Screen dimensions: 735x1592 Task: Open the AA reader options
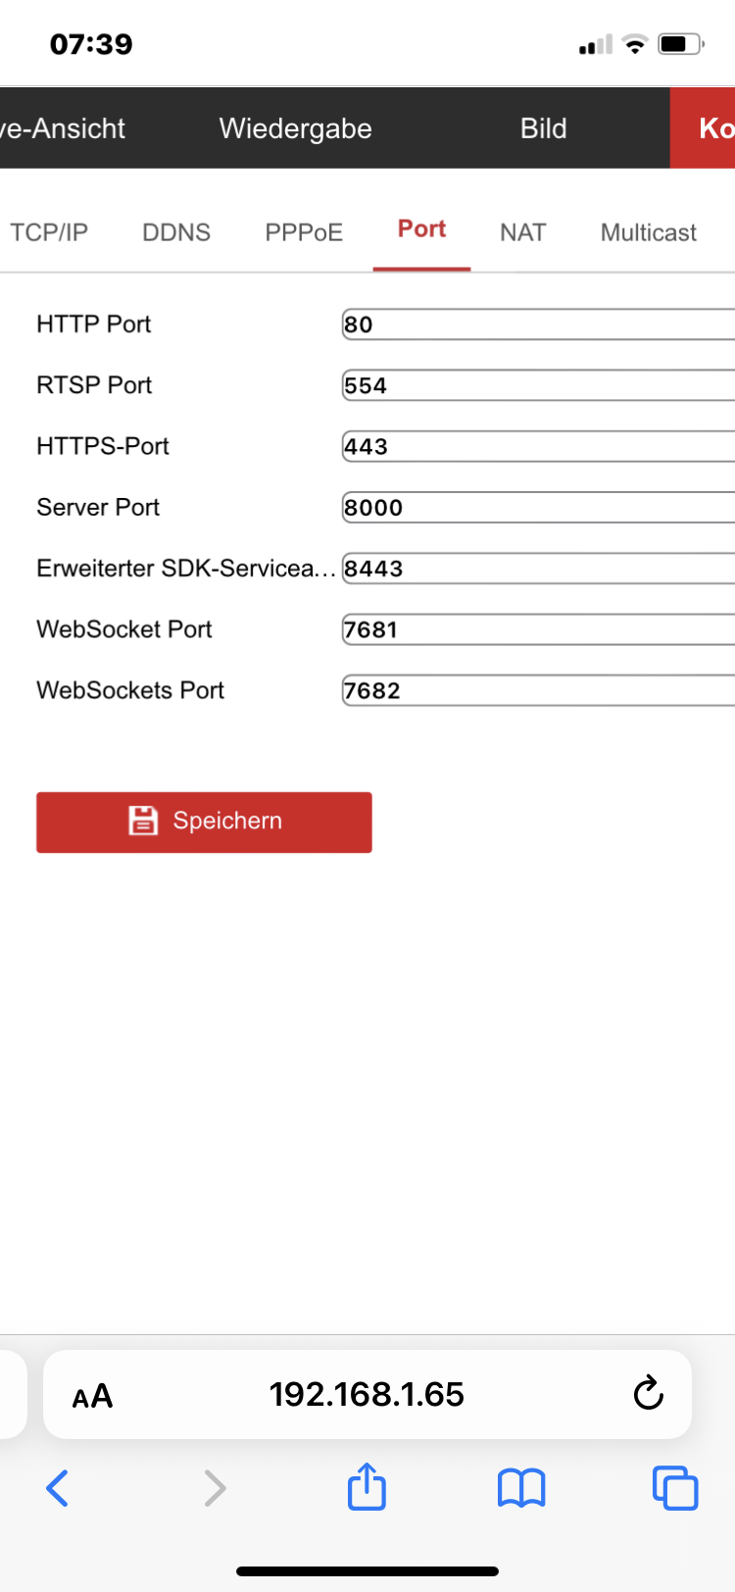point(92,1395)
